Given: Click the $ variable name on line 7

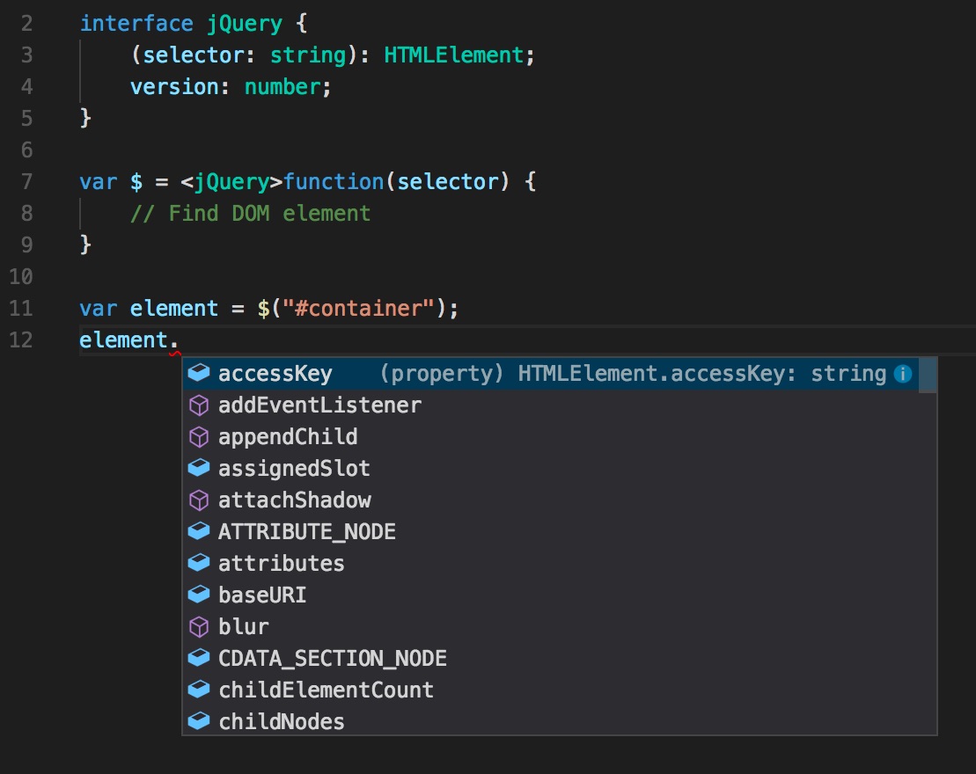Looking at the screenshot, I should click(136, 182).
